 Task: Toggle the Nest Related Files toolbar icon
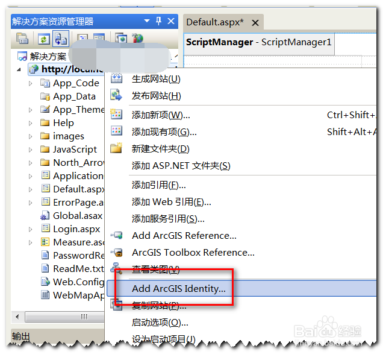point(61,39)
